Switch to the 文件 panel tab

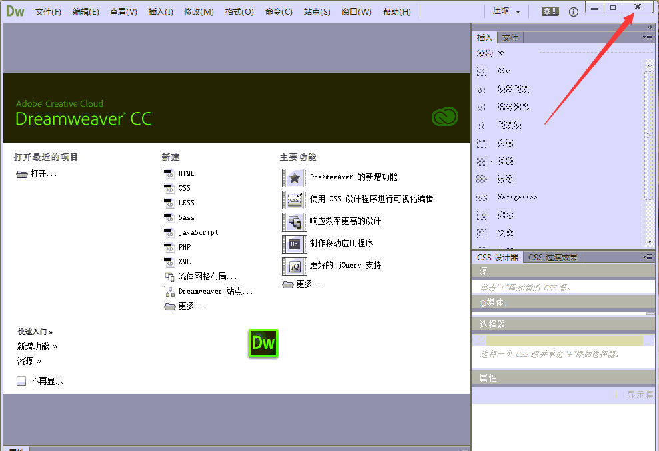pos(510,38)
